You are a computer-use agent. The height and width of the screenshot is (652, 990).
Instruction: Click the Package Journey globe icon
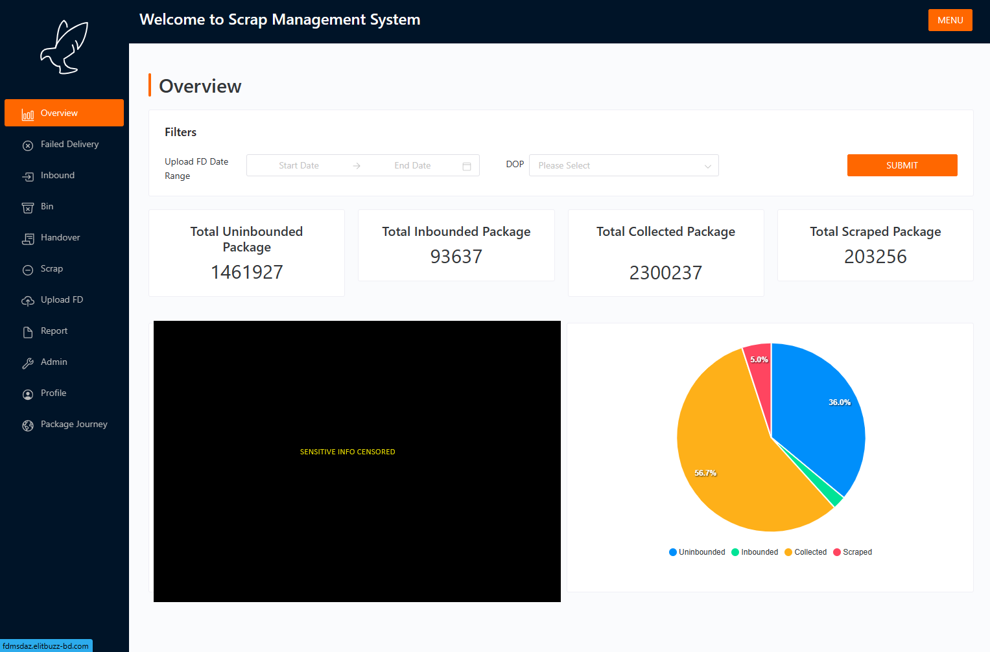(x=28, y=425)
